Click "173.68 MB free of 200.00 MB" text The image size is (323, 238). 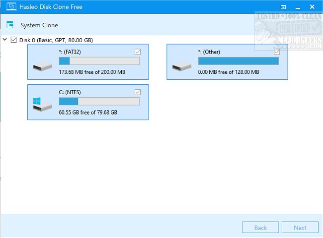[92, 72]
